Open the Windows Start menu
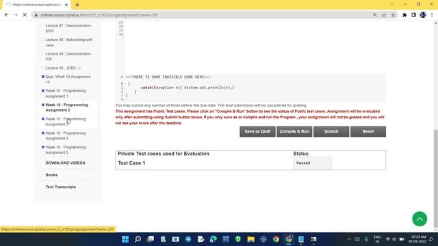Viewport: 438px width, 246px height. (125, 239)
